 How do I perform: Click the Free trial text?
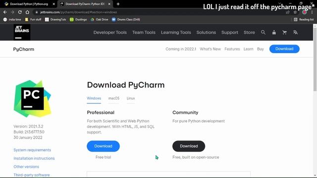(103, 157)
